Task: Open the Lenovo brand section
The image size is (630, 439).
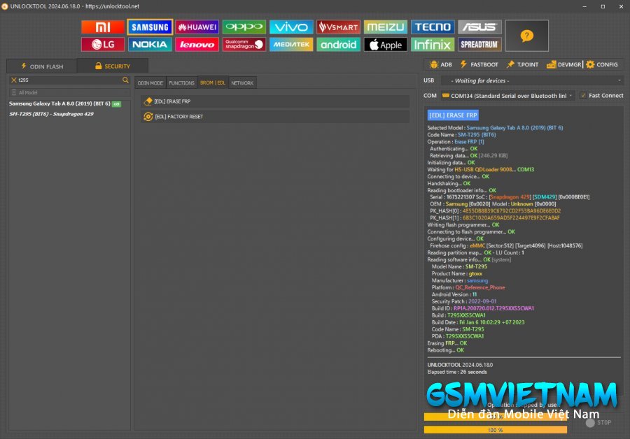Action: [x=197, y=44]
